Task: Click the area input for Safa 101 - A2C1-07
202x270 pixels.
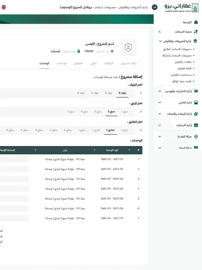Action: (14, 218)
